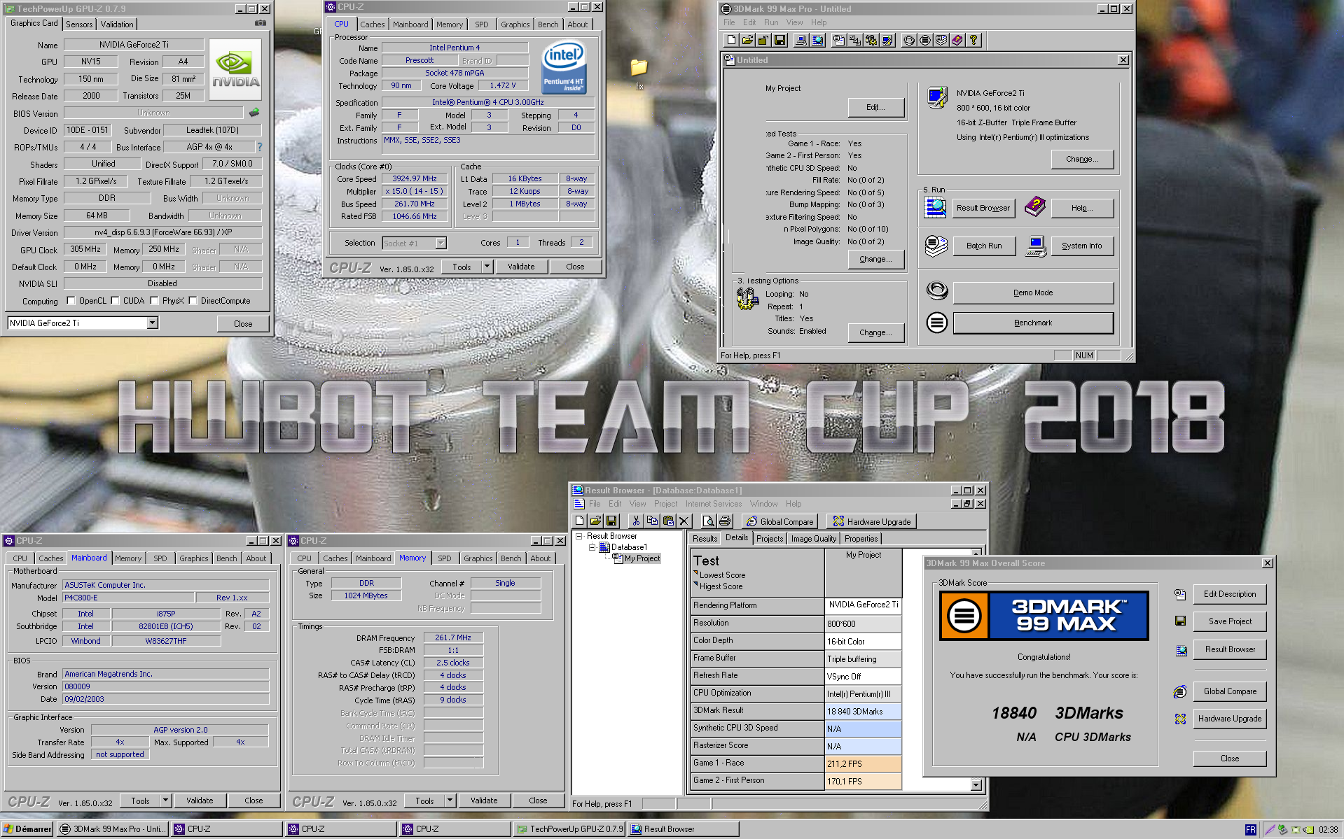
Task: Click Result Browser magnifier icon in 3DMark toolbar
Action: click(x=817, y=40)
